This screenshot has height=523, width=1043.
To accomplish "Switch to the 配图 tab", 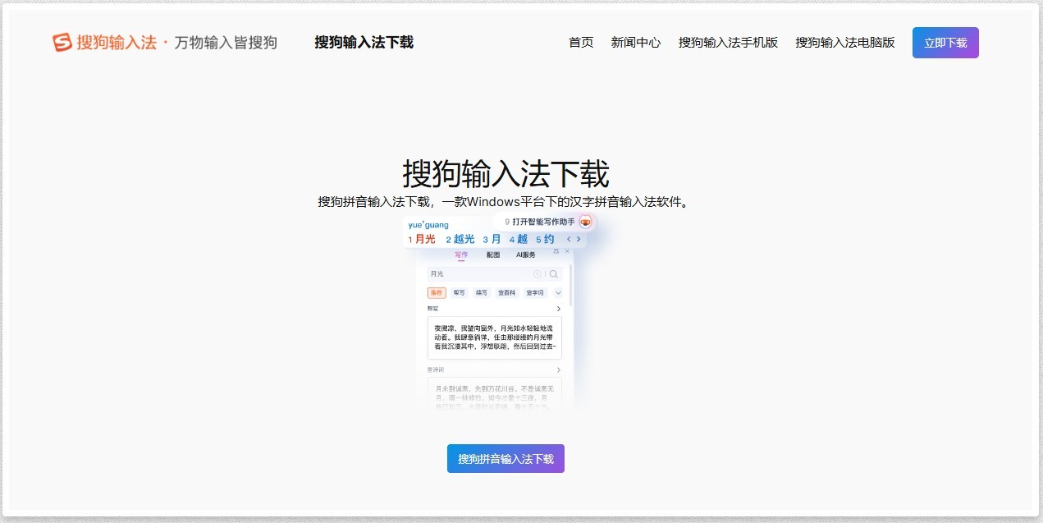I will click(492, 255).
